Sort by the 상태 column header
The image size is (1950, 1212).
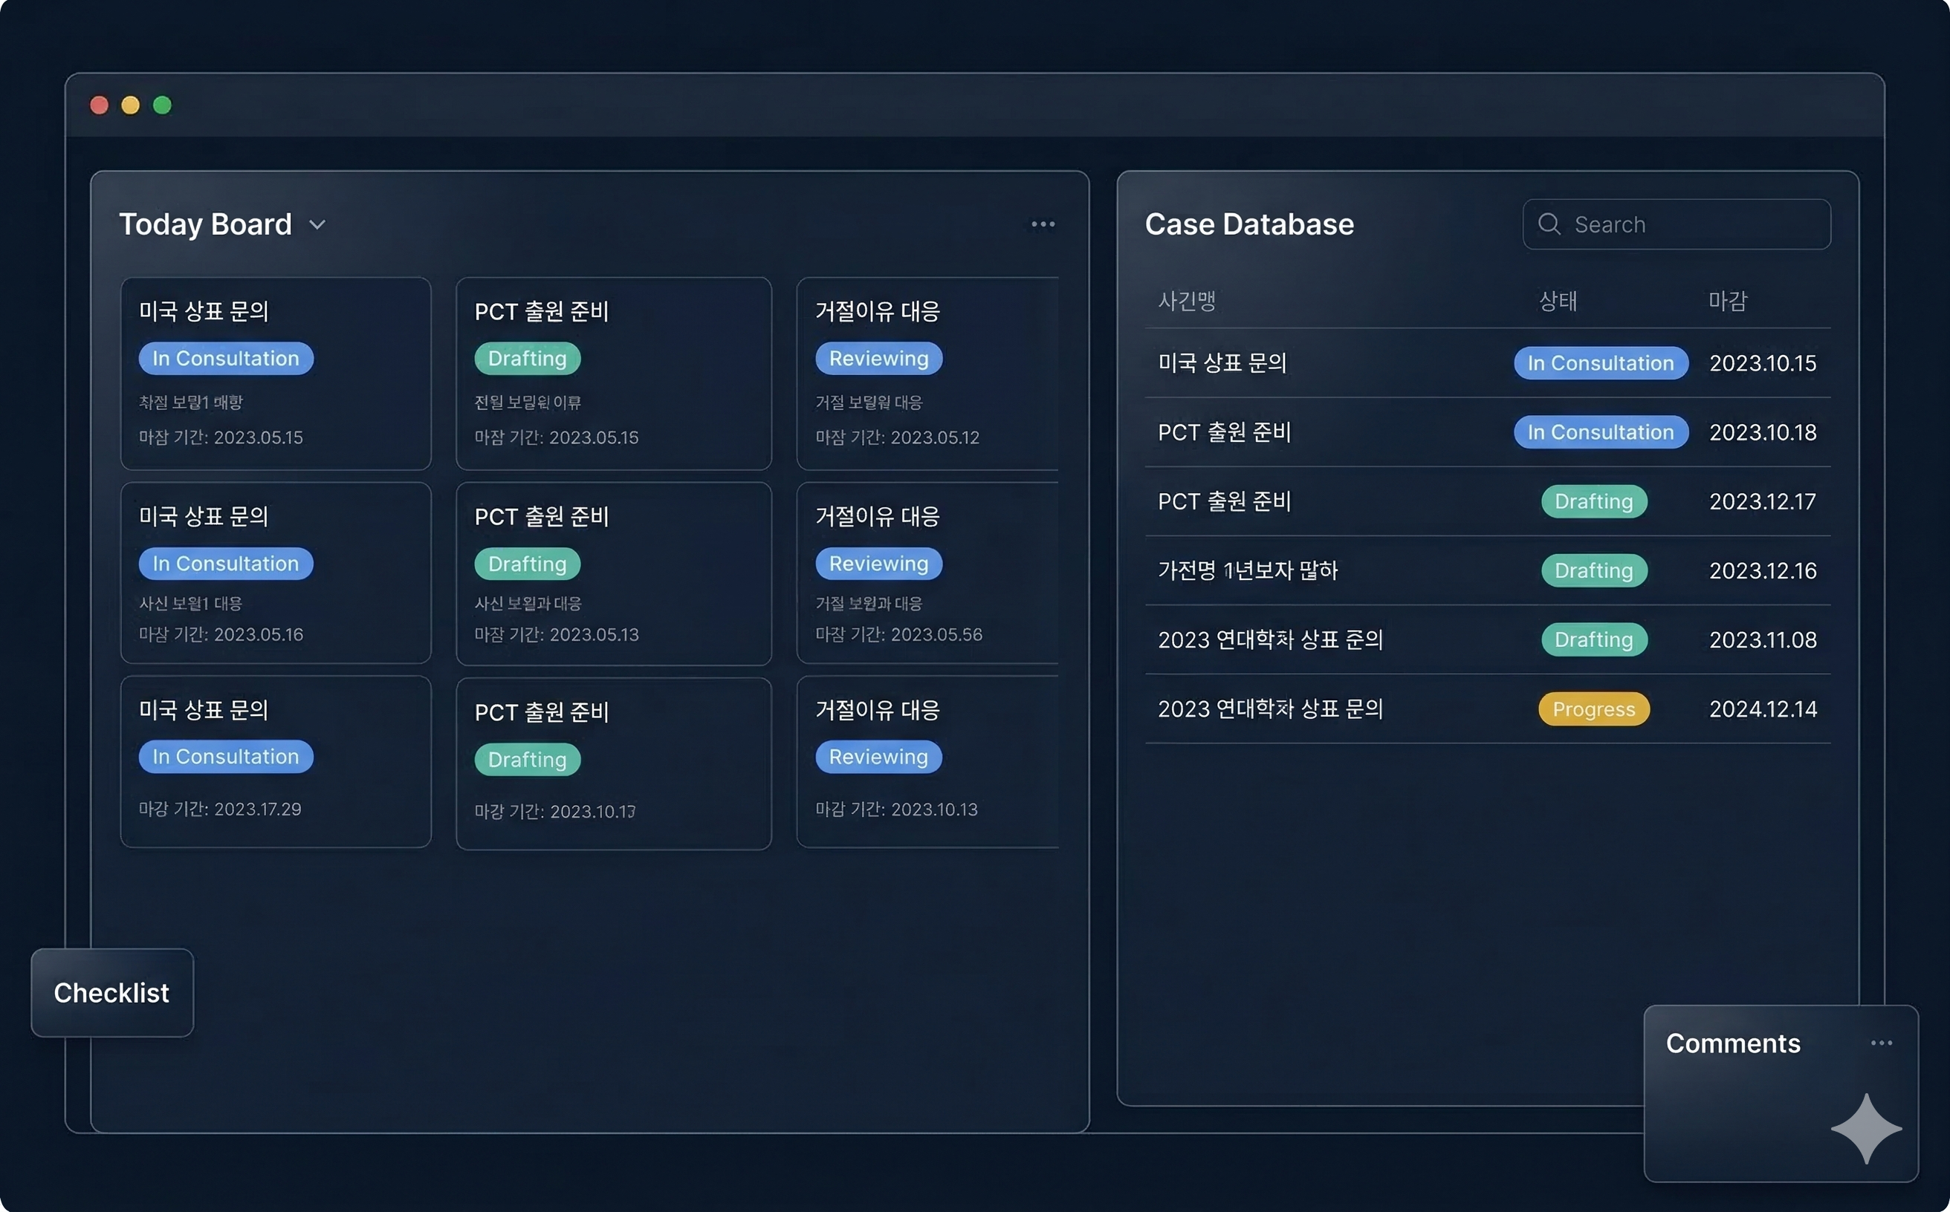coord(1558,301)
